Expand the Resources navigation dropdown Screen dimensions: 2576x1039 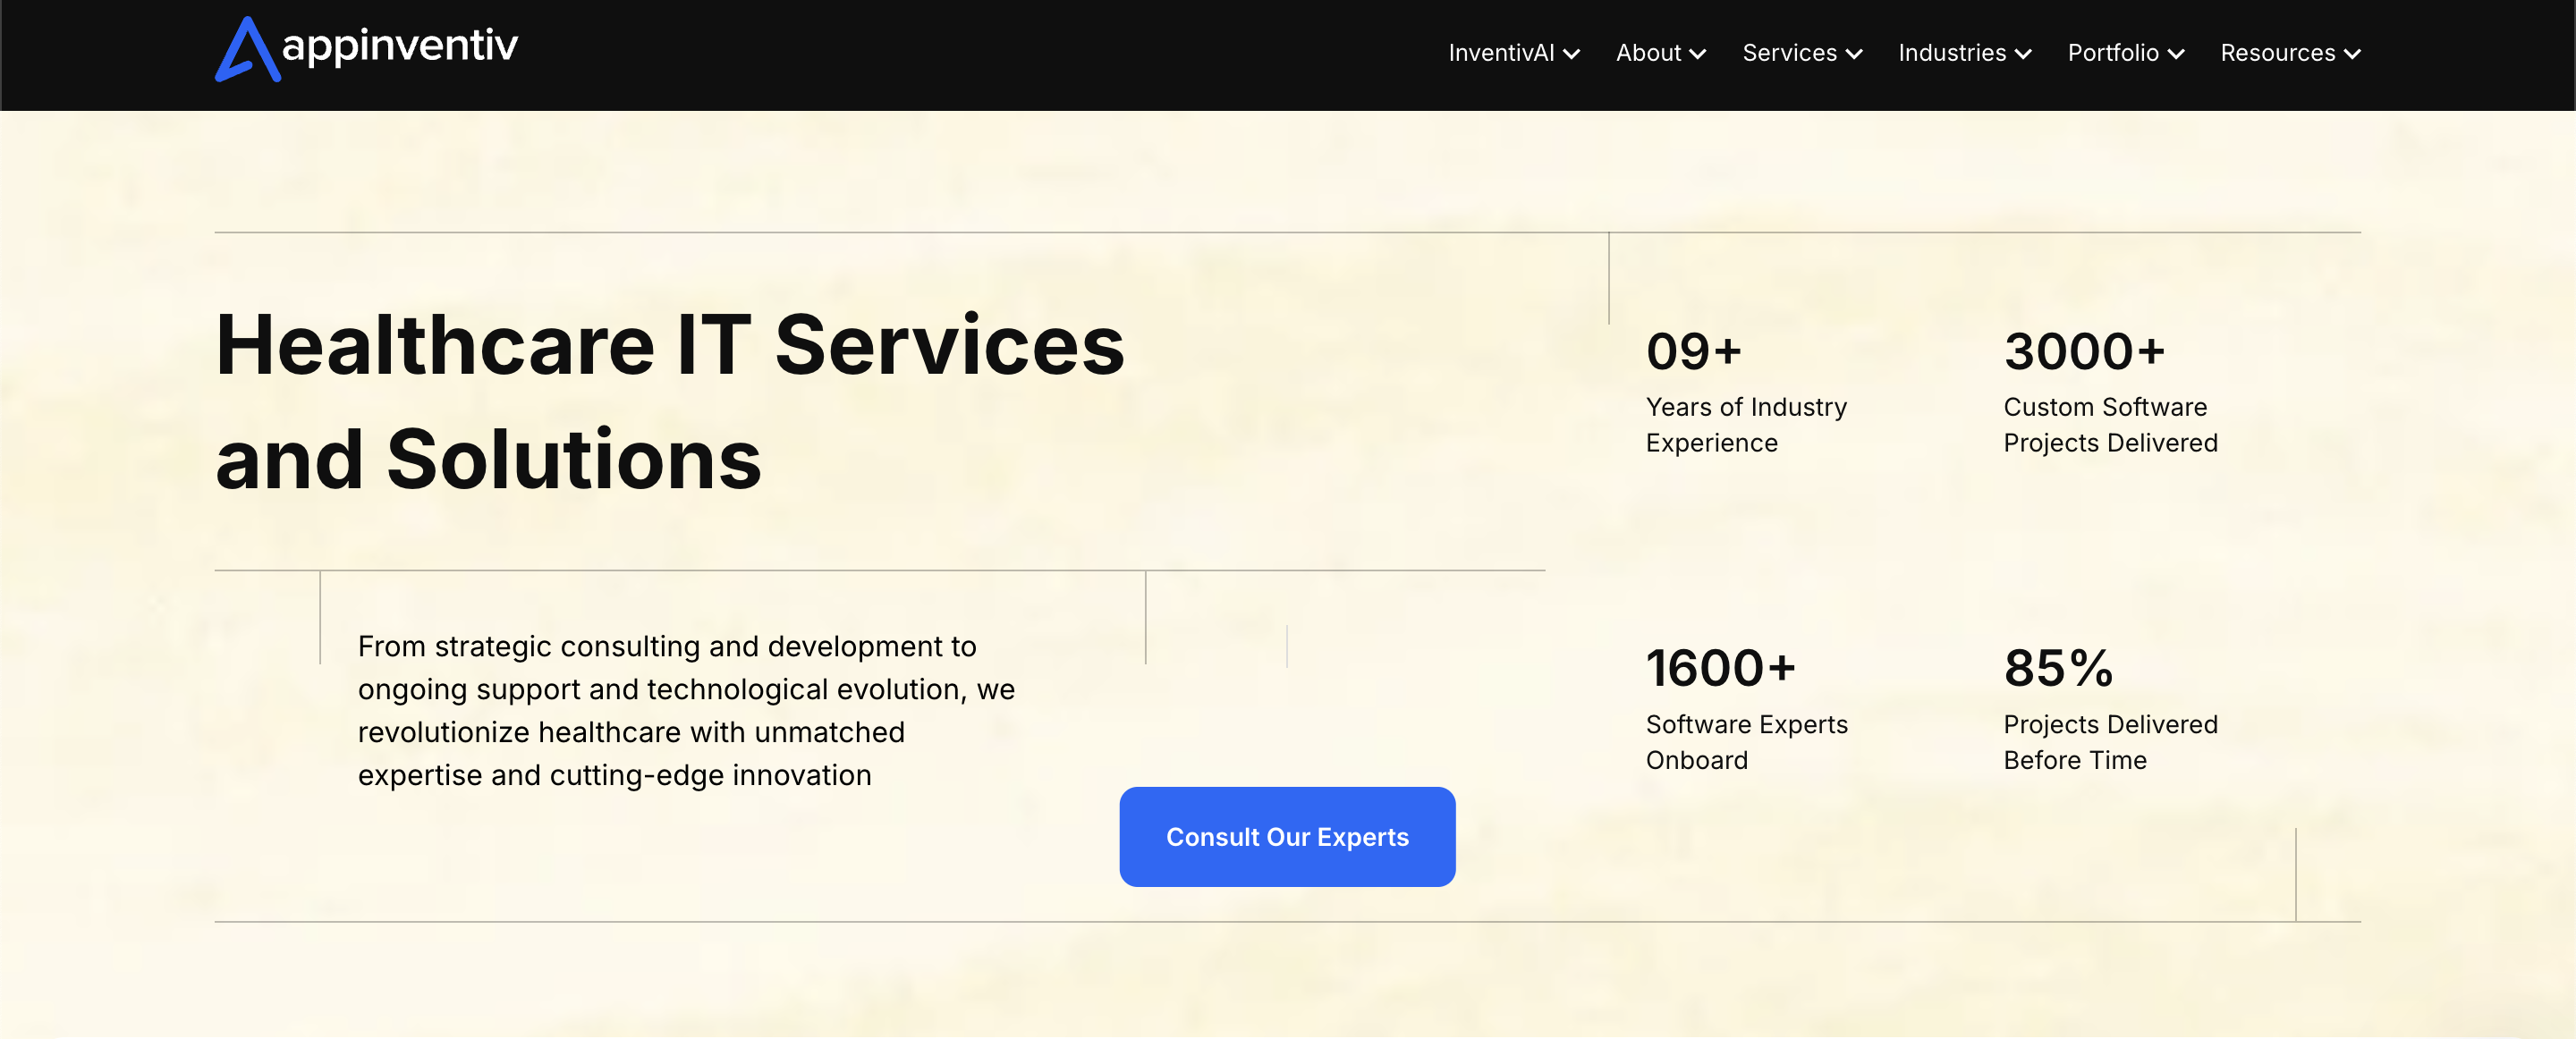[x=2278, y=53]
